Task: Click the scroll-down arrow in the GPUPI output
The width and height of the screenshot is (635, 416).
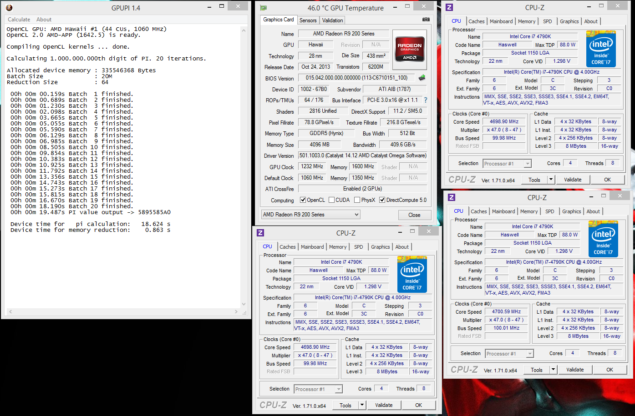Action: pyautogui.click(x=244, y=304)
